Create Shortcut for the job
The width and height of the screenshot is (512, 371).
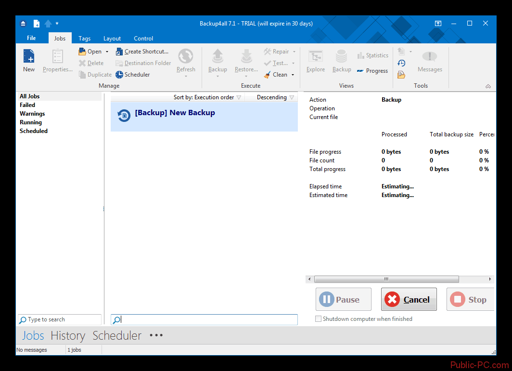pyautogui.click(x=142, y=52)
